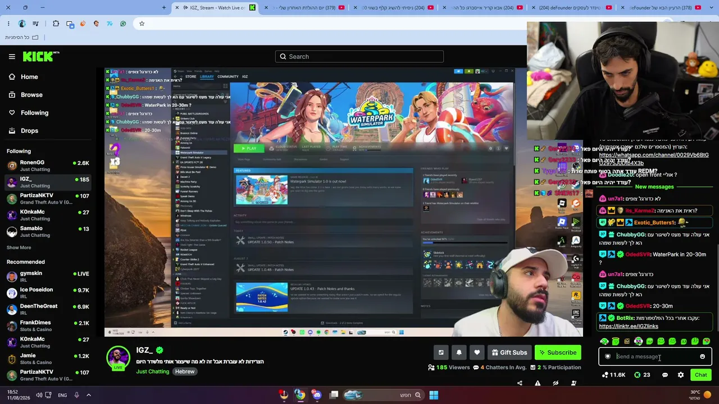Open the Chrome profile avatar
719x404 pixels.
22,24
